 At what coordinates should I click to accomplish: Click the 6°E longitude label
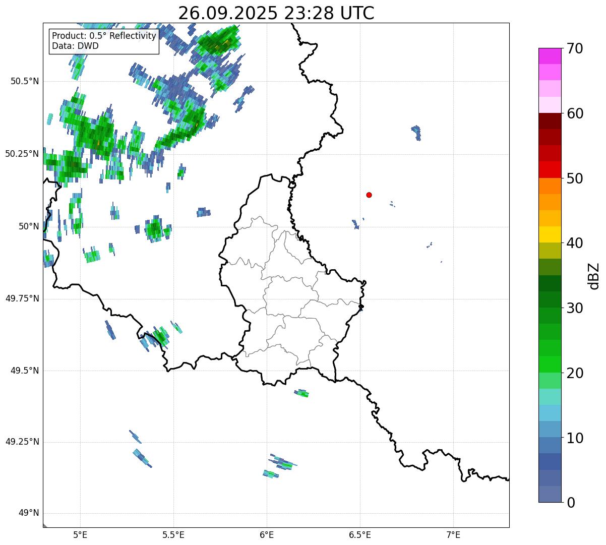[x=267, y=535]
